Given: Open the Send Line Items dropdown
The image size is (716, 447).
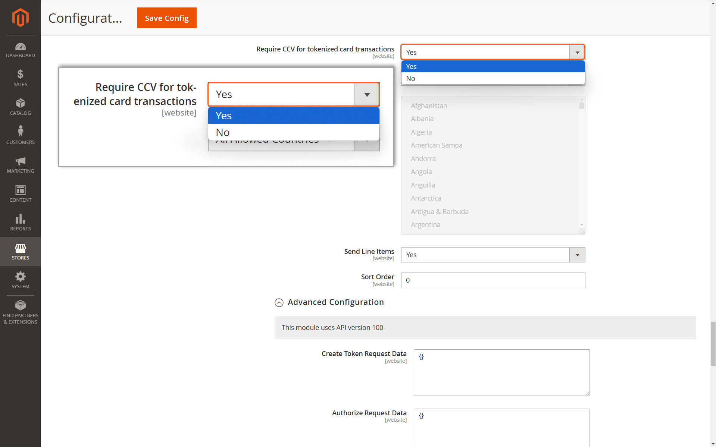Looking at the screenshot, I should pos(493,255).
